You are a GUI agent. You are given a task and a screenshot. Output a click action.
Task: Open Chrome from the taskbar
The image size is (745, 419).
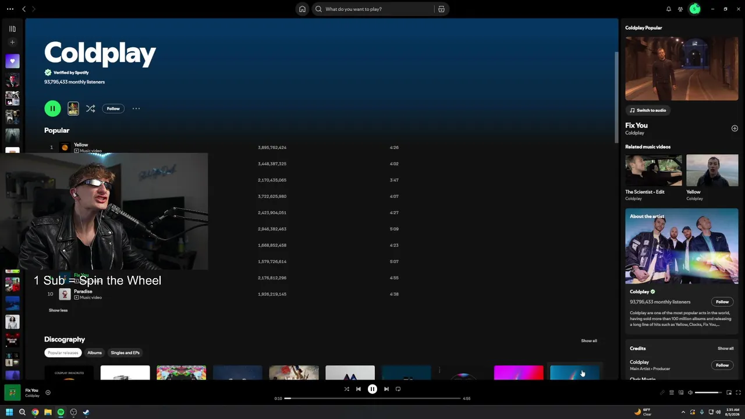[x=35, y=413]
